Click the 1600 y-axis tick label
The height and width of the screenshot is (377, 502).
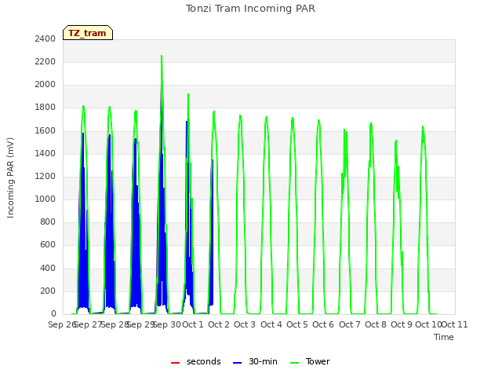[x=45, y=130]
